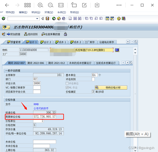Click the 附加数据 button
158x152 pixels.
pos(13,34)
